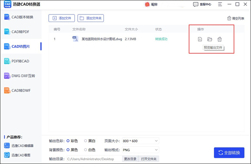Click the 全部转换 button
Viewport: 251px width, 164px height.
point(229,153)
